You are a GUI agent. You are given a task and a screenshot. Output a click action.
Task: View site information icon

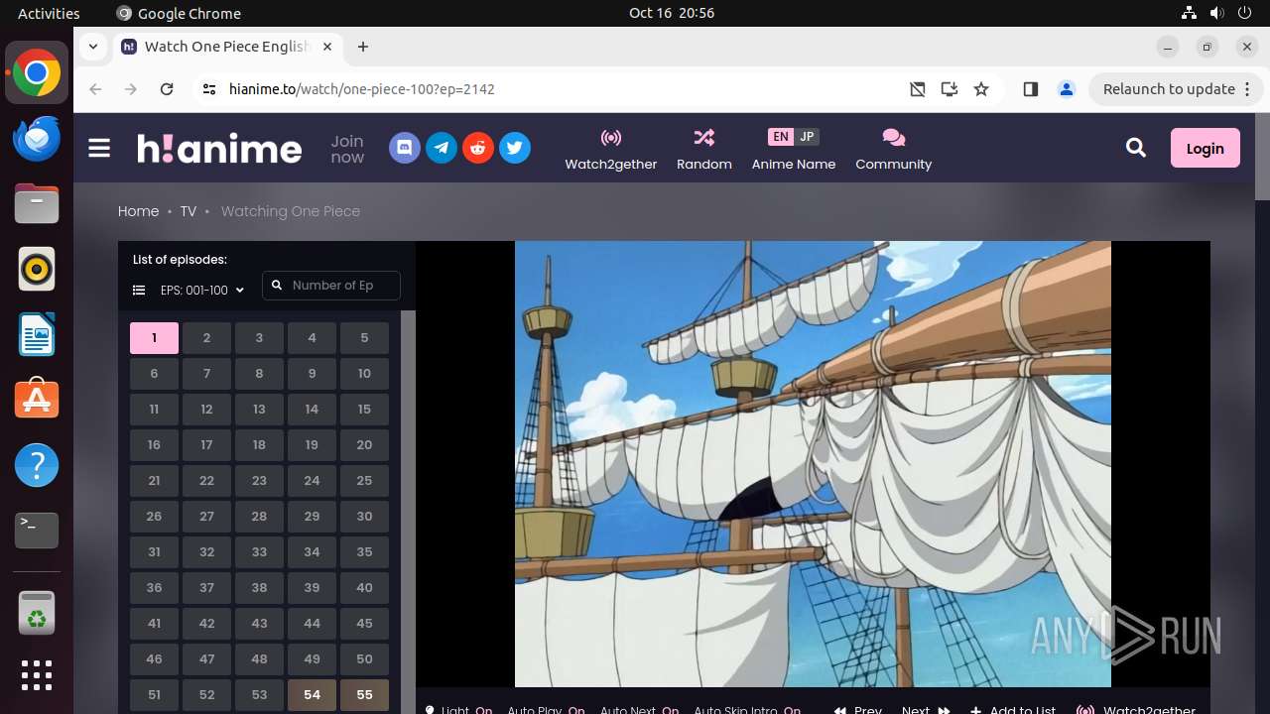point(208,89)
